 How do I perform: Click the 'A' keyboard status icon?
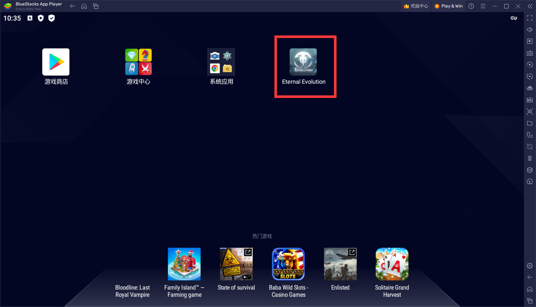30,18
